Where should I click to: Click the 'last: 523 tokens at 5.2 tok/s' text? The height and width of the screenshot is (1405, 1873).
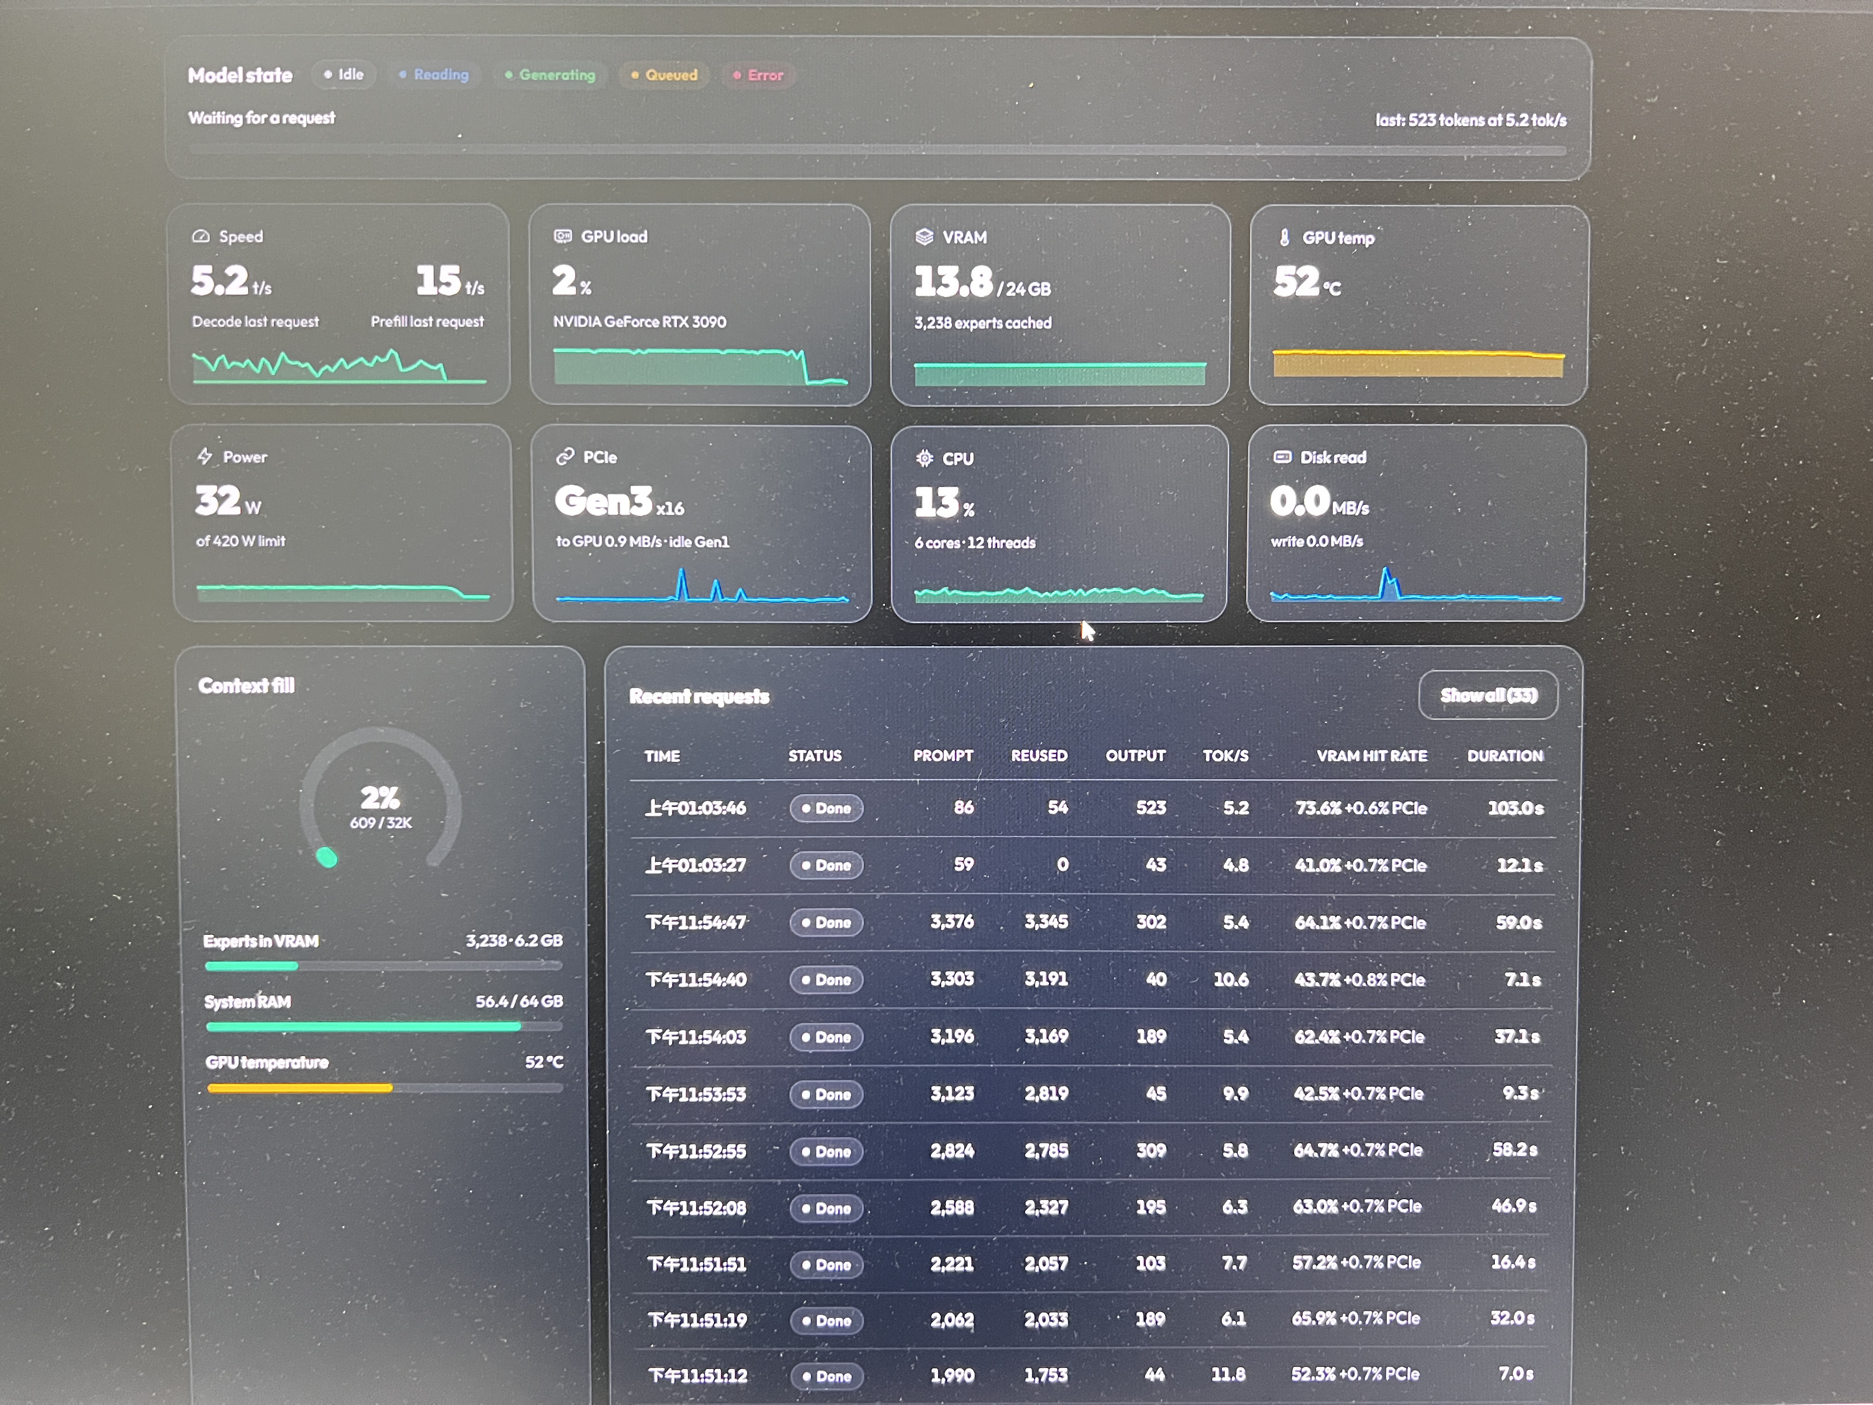click(x=1471, y=120)
